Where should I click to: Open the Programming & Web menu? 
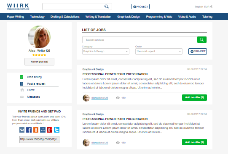click(x=159, y=17)
